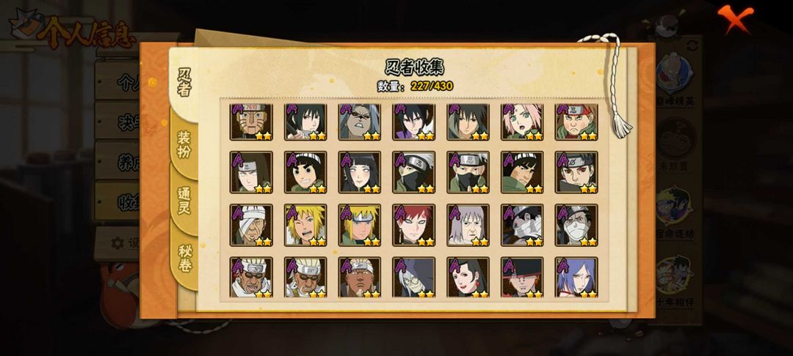Open bandaged-face Danzo ninja portrait
The width and height of the screenshot is (793, 356).
(251, 225)
